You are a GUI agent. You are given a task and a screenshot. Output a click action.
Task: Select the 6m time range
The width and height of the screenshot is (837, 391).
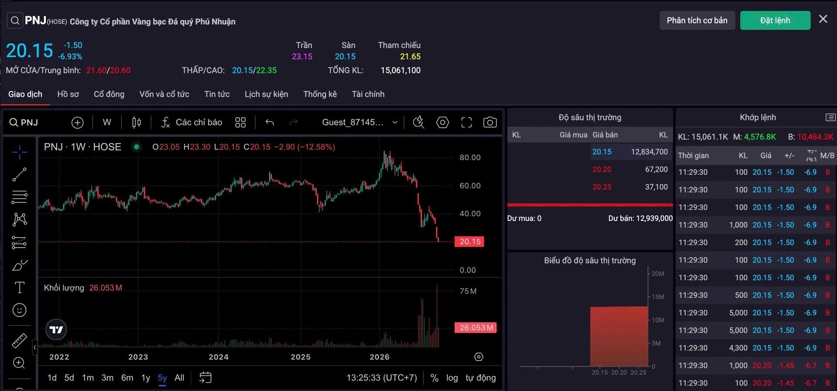pos(127,378)
